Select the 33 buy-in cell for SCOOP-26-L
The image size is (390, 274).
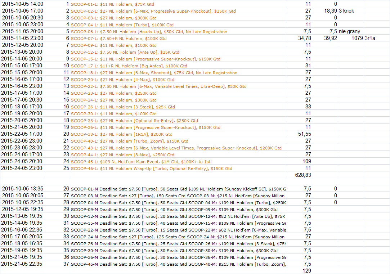point(299,107)
